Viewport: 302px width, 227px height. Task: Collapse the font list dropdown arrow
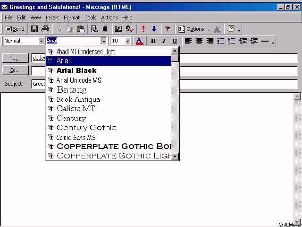pyautogui.click(x=104, y=41)
